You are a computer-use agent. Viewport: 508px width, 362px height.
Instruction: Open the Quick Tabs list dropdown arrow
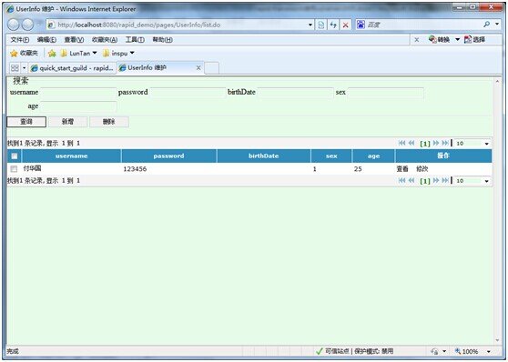coord(24,68)
